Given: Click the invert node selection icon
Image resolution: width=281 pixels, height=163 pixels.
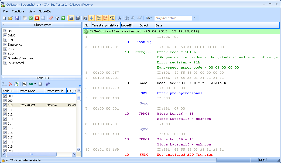Looking at the screenshot, I should (x=17, y=84).
